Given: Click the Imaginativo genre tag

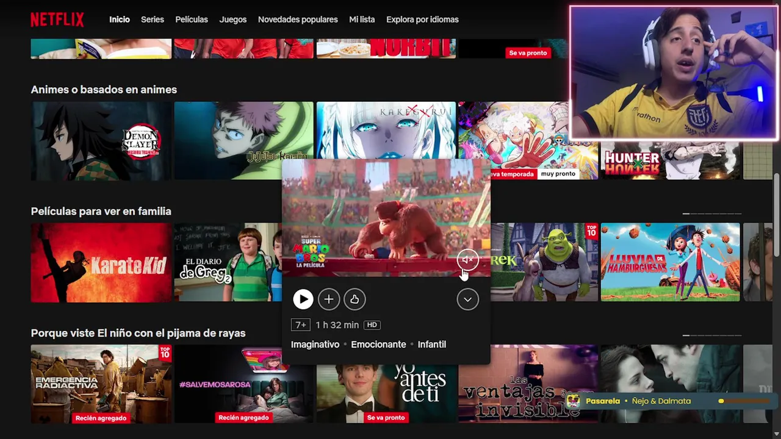Looking at the screenshot, I should click(315, 344).
